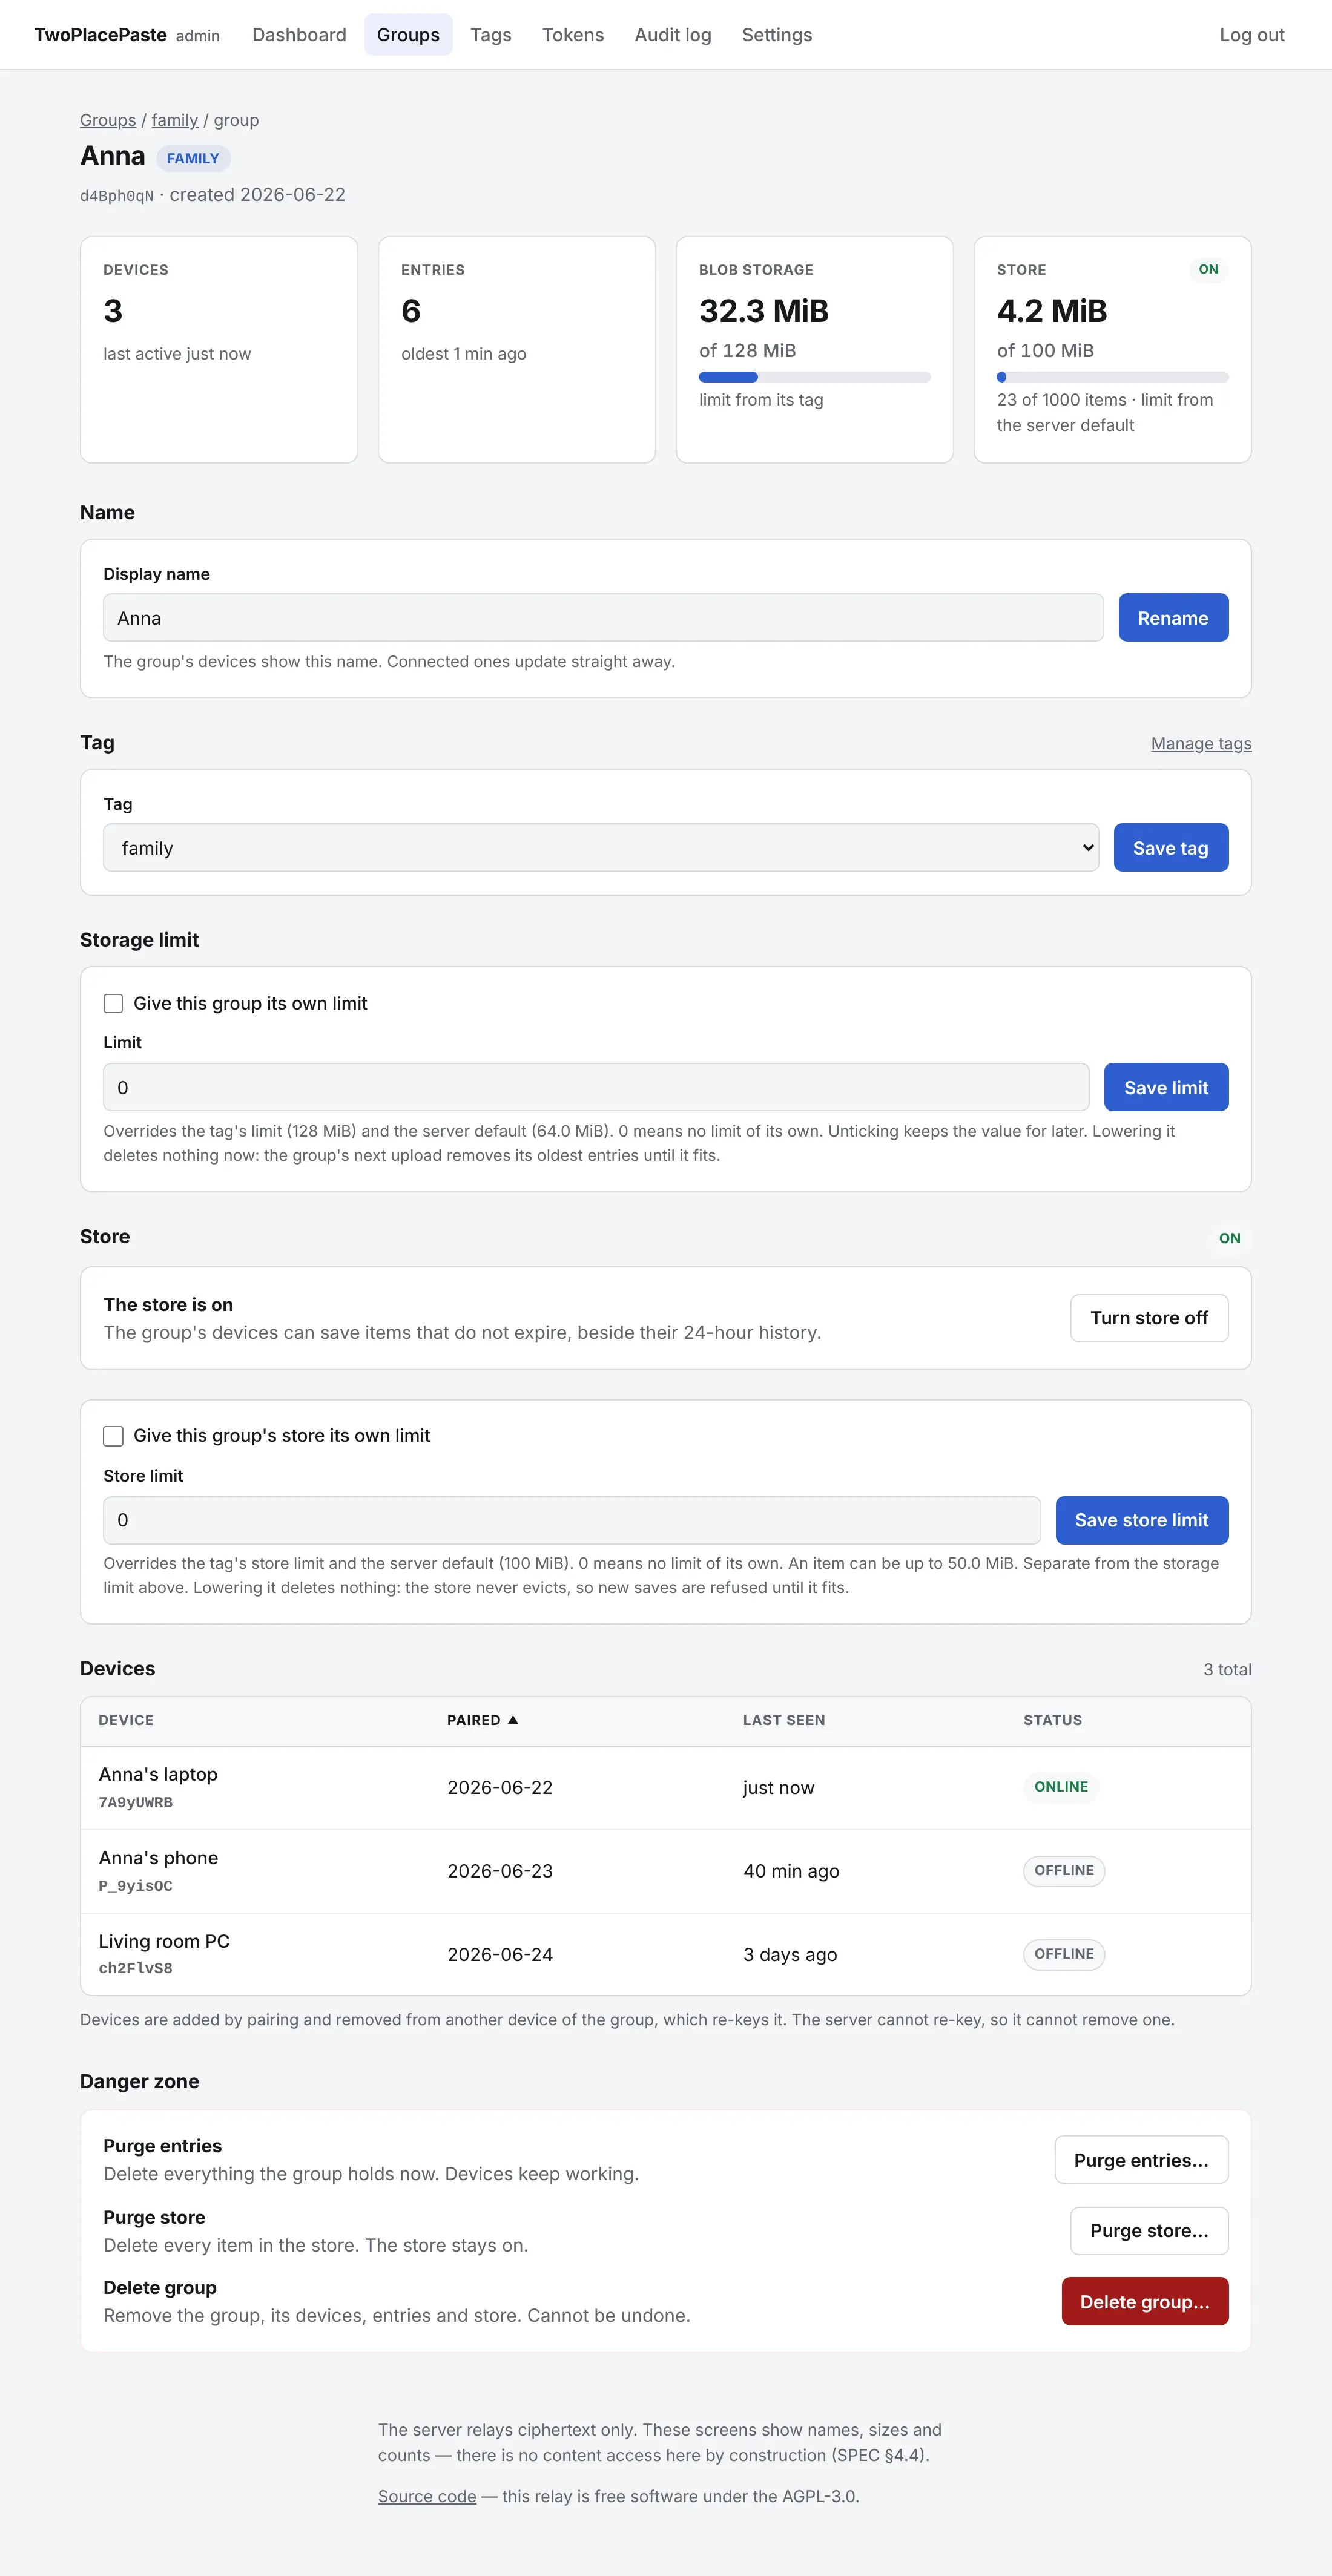Click the '3 total' devices count
The width and height of the screenshot is (1332, 2576).
click(x=1227, y=1670)
